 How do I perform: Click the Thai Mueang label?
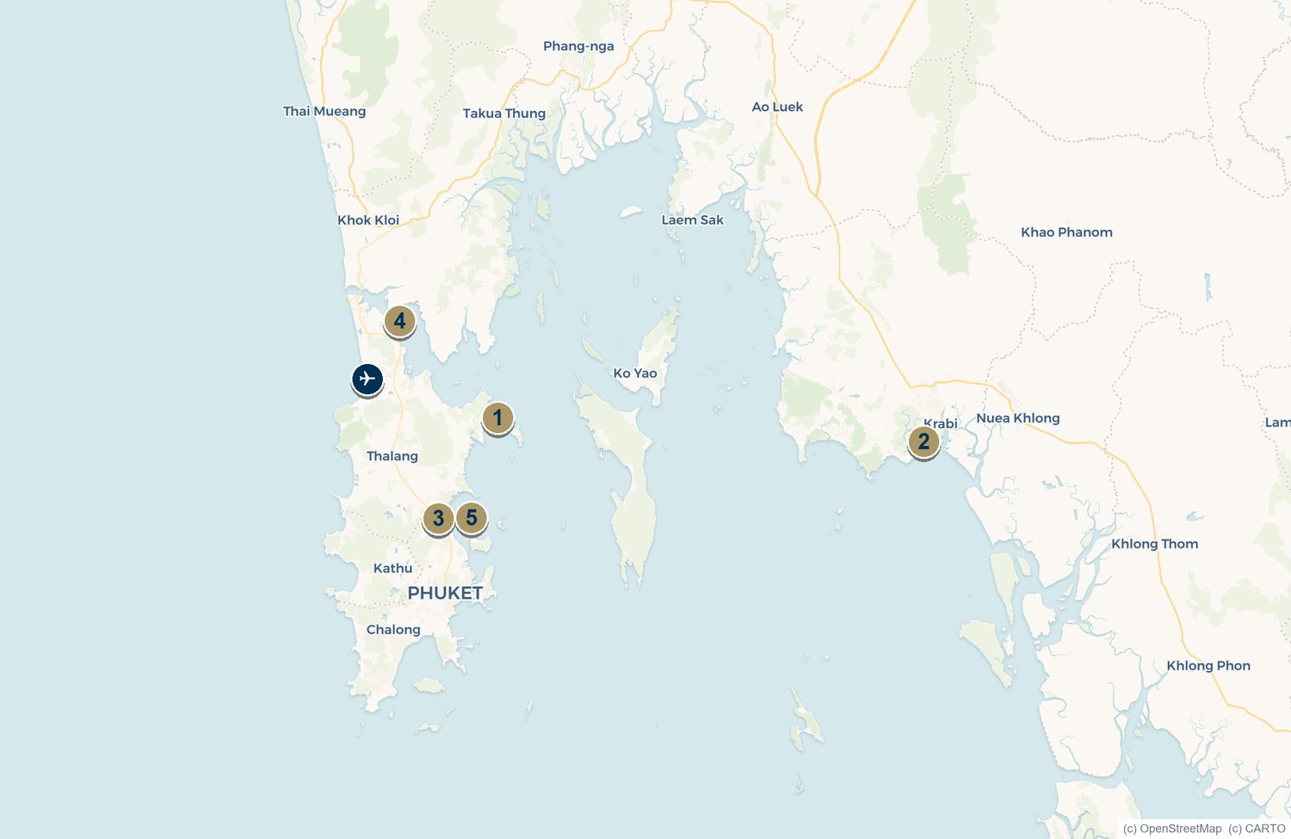324,111
